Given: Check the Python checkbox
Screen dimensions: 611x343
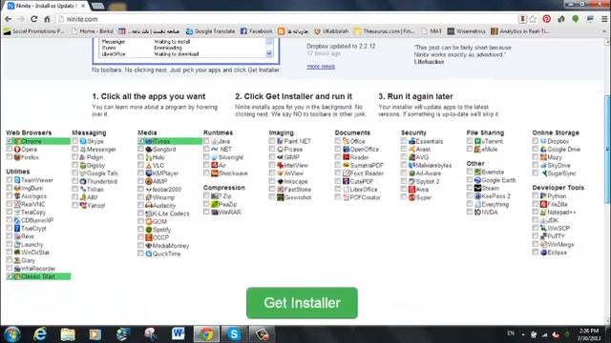Looking at the screenshot, I should click(536, 196).
